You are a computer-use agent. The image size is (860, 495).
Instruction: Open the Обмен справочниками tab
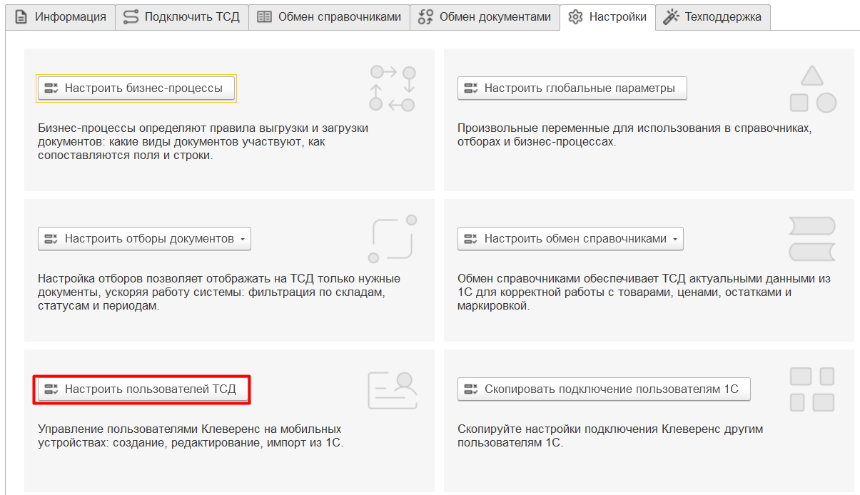click(x=329, y=16)
